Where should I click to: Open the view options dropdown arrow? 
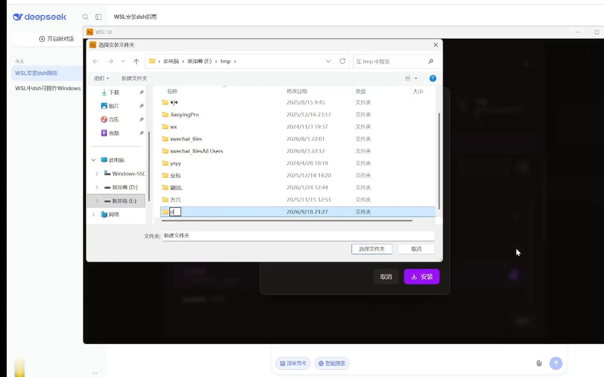pyautogui.click(x=416, y=78)
